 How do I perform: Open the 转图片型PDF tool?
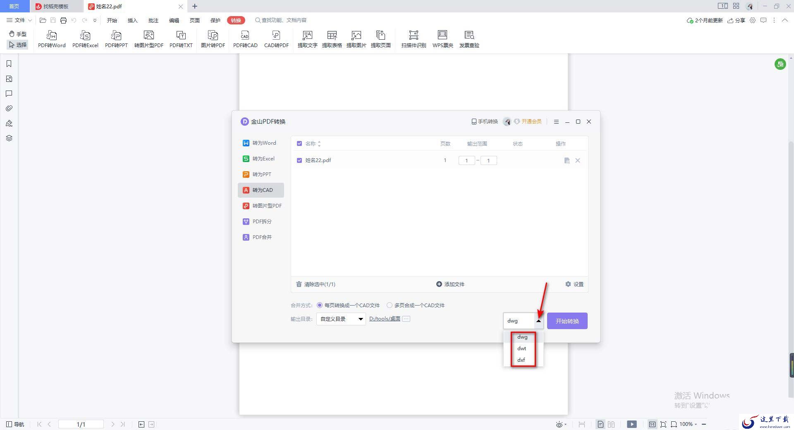coord(149,39)
